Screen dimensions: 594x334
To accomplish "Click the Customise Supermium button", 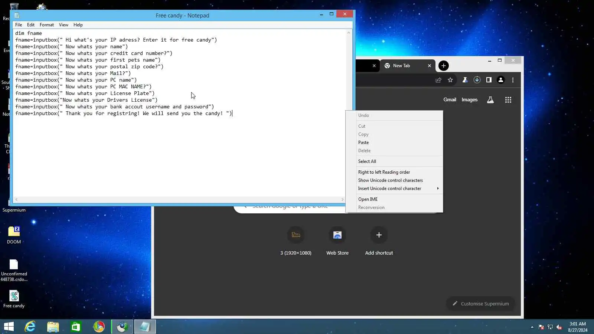I will pyautogui.click(x=480, y=304).
